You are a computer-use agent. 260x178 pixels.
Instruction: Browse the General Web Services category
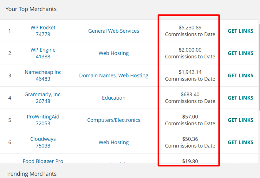pyautogui.click(x=114, y=31)
